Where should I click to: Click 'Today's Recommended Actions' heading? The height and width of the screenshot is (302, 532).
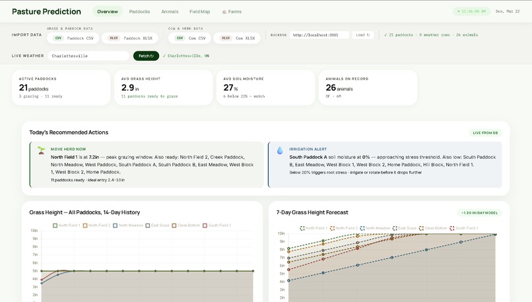[69, 133]
